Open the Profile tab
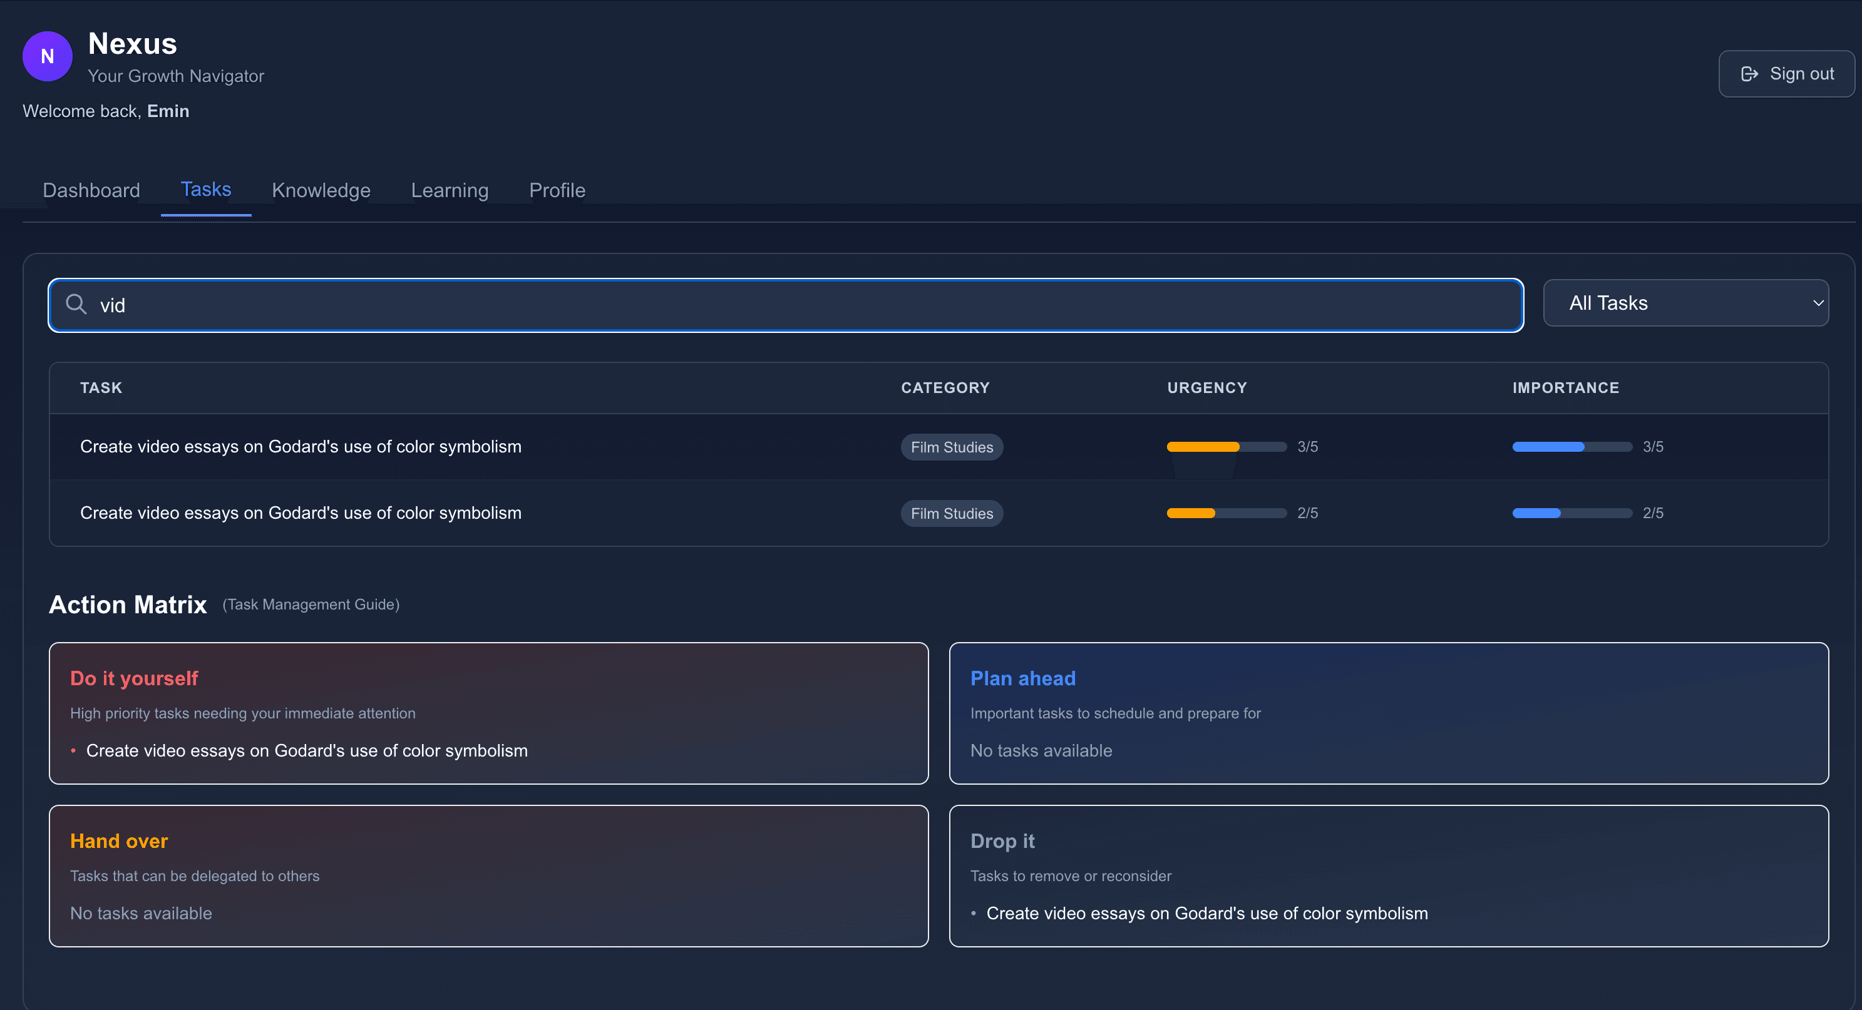 (x=557, y=190)
